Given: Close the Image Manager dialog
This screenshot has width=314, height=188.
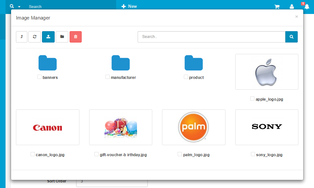Looking at the screenshot, I should [296, 17].
